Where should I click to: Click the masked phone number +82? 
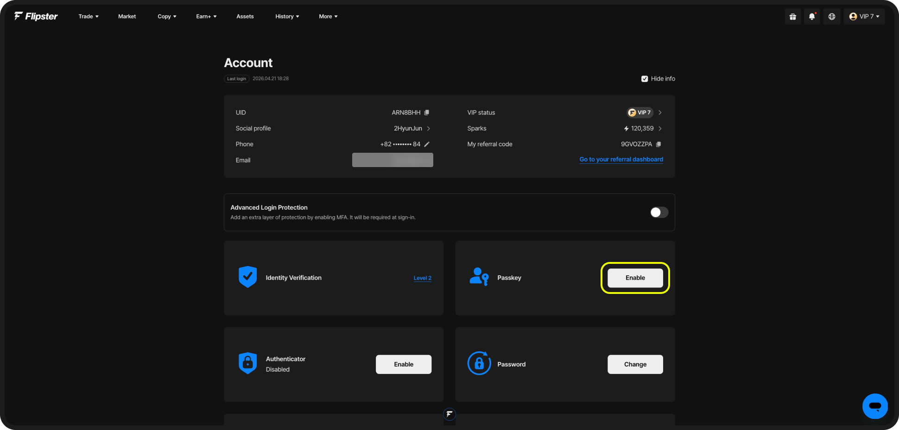tap(400, 144)
